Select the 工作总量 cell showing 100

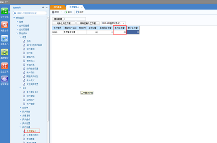click(x=92, y=32)
